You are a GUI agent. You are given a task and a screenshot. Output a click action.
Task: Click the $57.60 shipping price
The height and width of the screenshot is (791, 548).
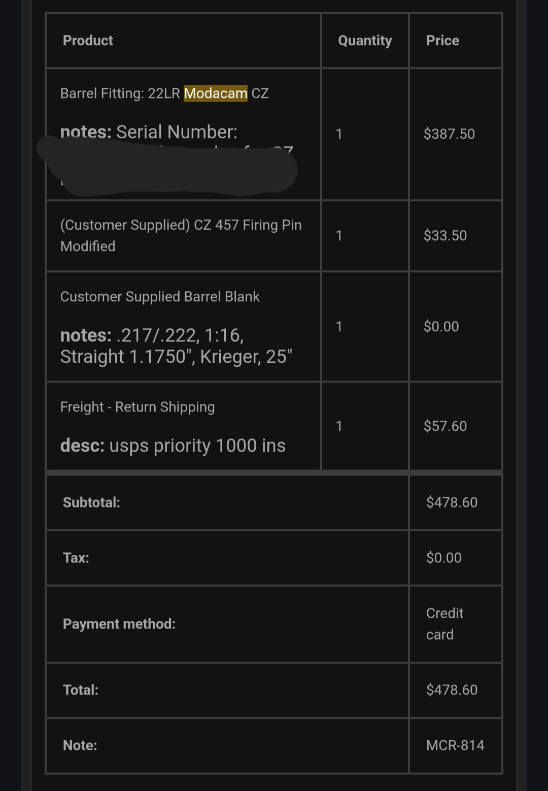pos(445,426)
